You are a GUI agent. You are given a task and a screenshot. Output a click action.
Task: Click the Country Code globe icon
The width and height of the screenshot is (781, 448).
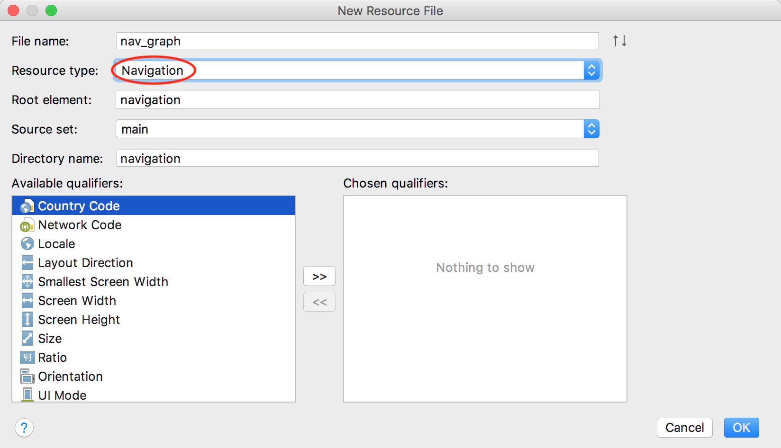[x=27, y=206]
